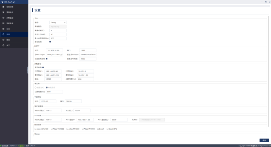Select the 设置 item in sidebar
Screen dimensions: 271x147
(x=14, y=34)
